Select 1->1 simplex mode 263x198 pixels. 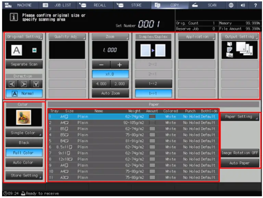pos(153,93)
